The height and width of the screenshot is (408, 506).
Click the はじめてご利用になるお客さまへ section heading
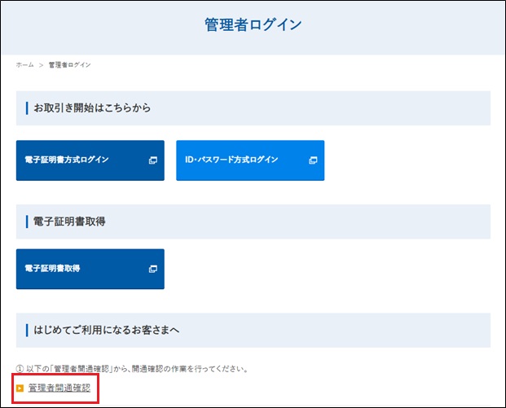106,330
